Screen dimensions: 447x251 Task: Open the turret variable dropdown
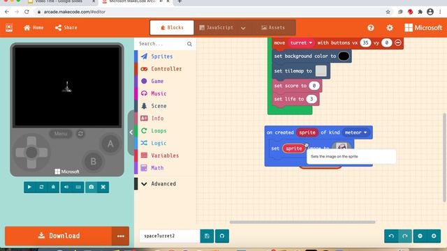[301, 43]
